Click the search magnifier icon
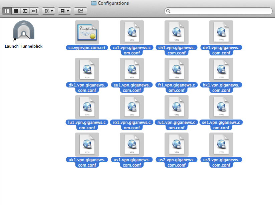The height and width of the screenshot is (205, 275). 168,11
